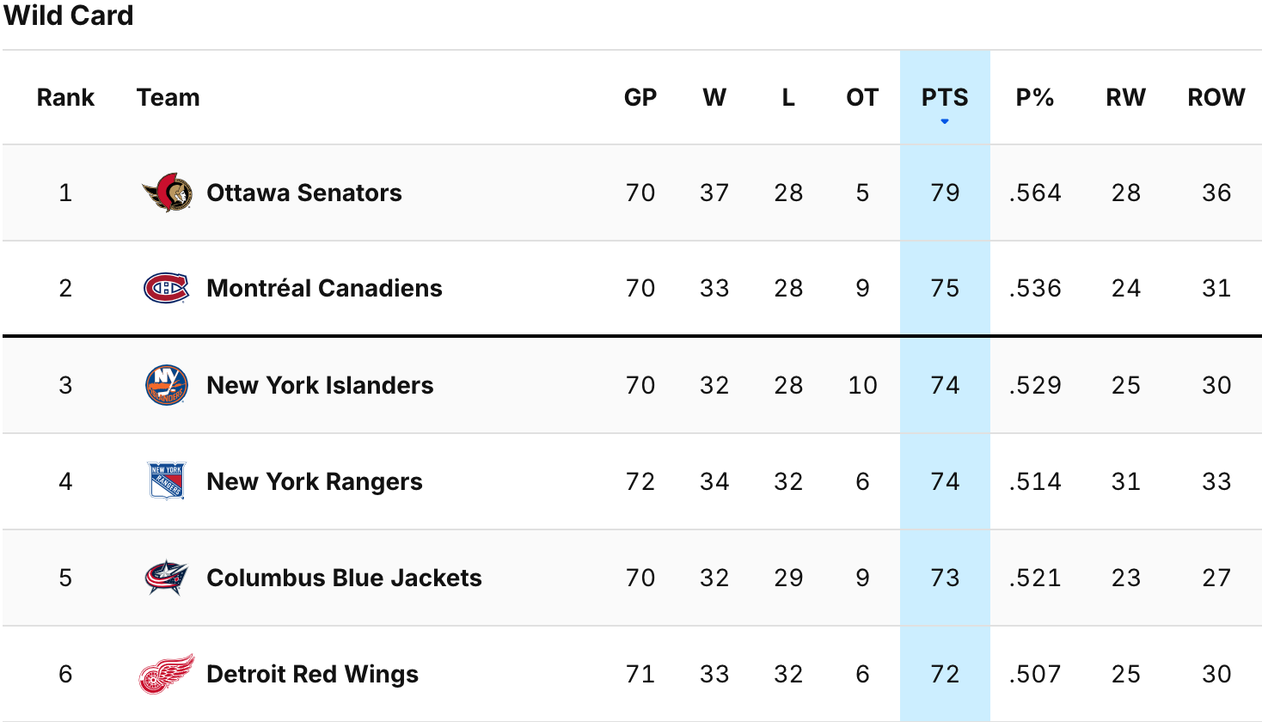Viewport: 1262px width, 722px height.
Task: Click the Columbus Blue Jackets logo
Action: click(167, 578)
